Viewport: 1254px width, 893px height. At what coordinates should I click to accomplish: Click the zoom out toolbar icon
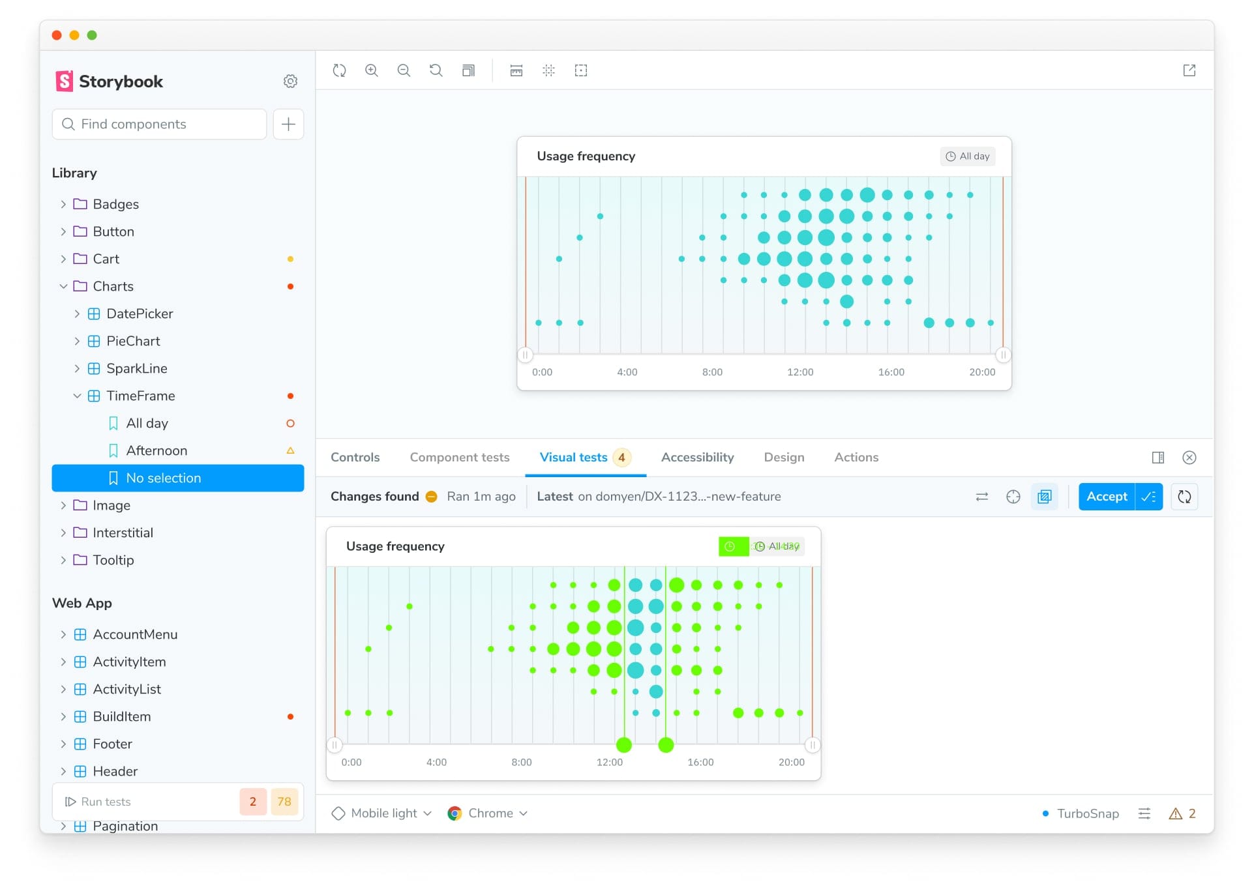(x=404, y=70)
